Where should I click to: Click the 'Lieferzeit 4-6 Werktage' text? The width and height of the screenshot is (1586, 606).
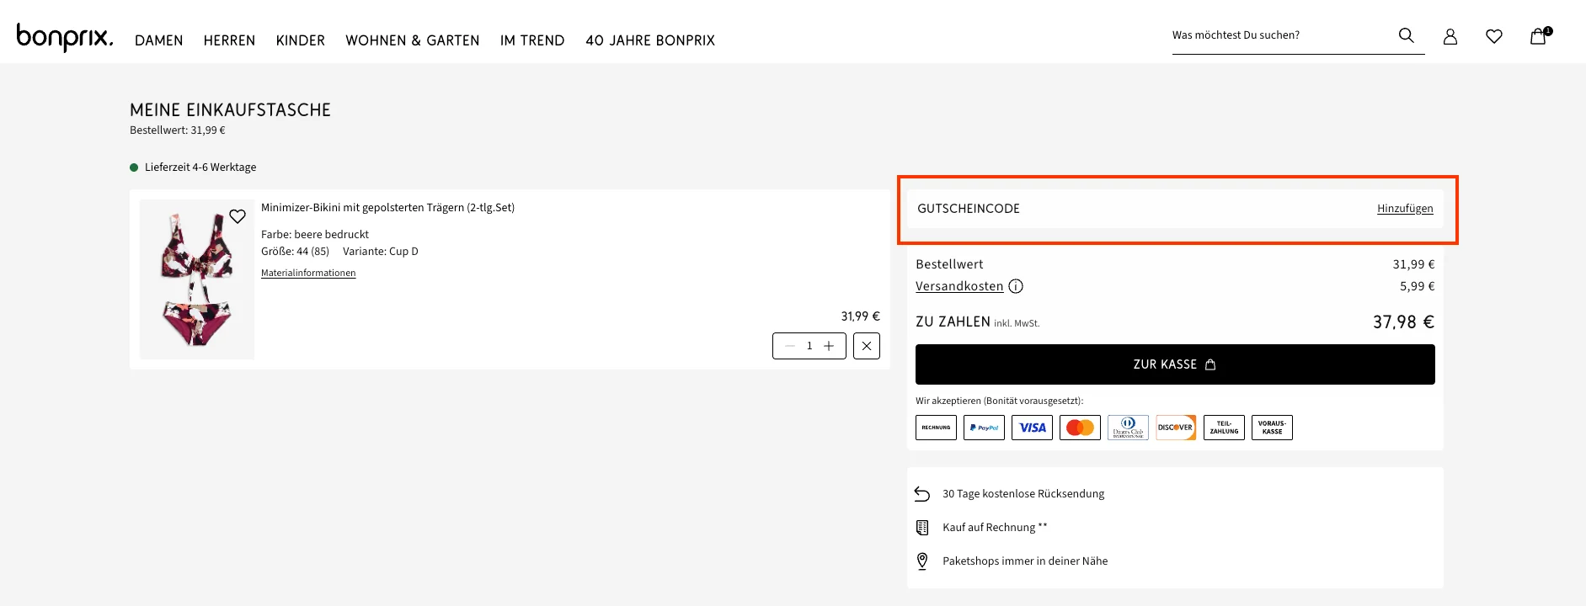[200, 167]
